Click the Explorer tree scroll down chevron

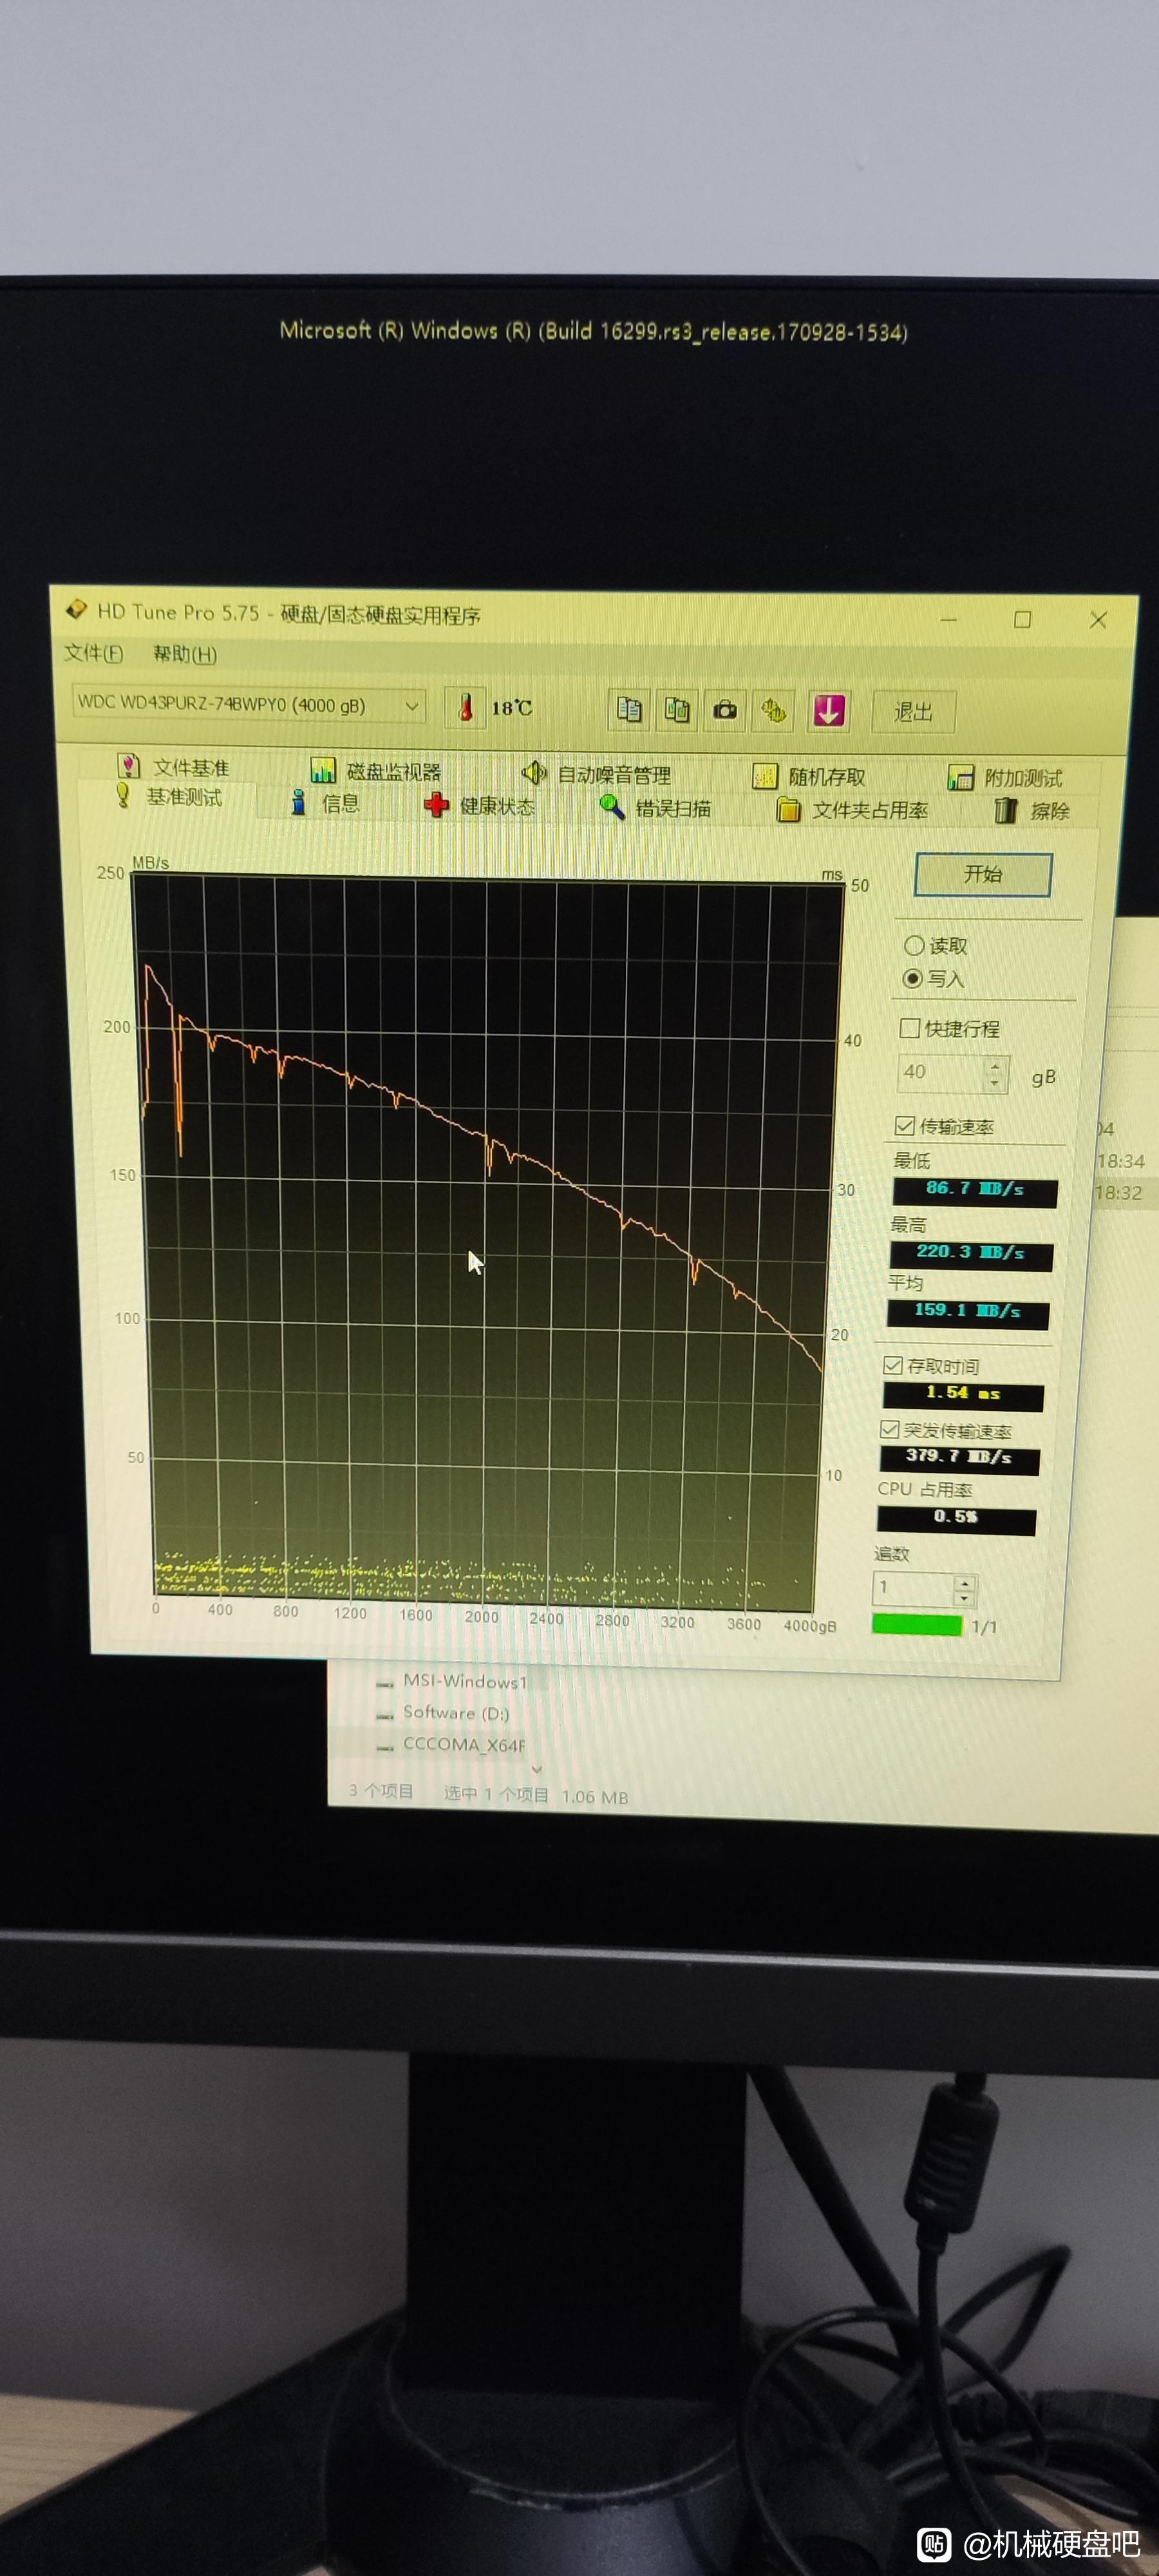(x=537, y=1770)
